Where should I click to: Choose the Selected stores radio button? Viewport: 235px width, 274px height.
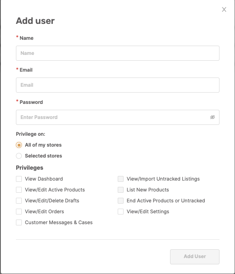coord(19,156)
